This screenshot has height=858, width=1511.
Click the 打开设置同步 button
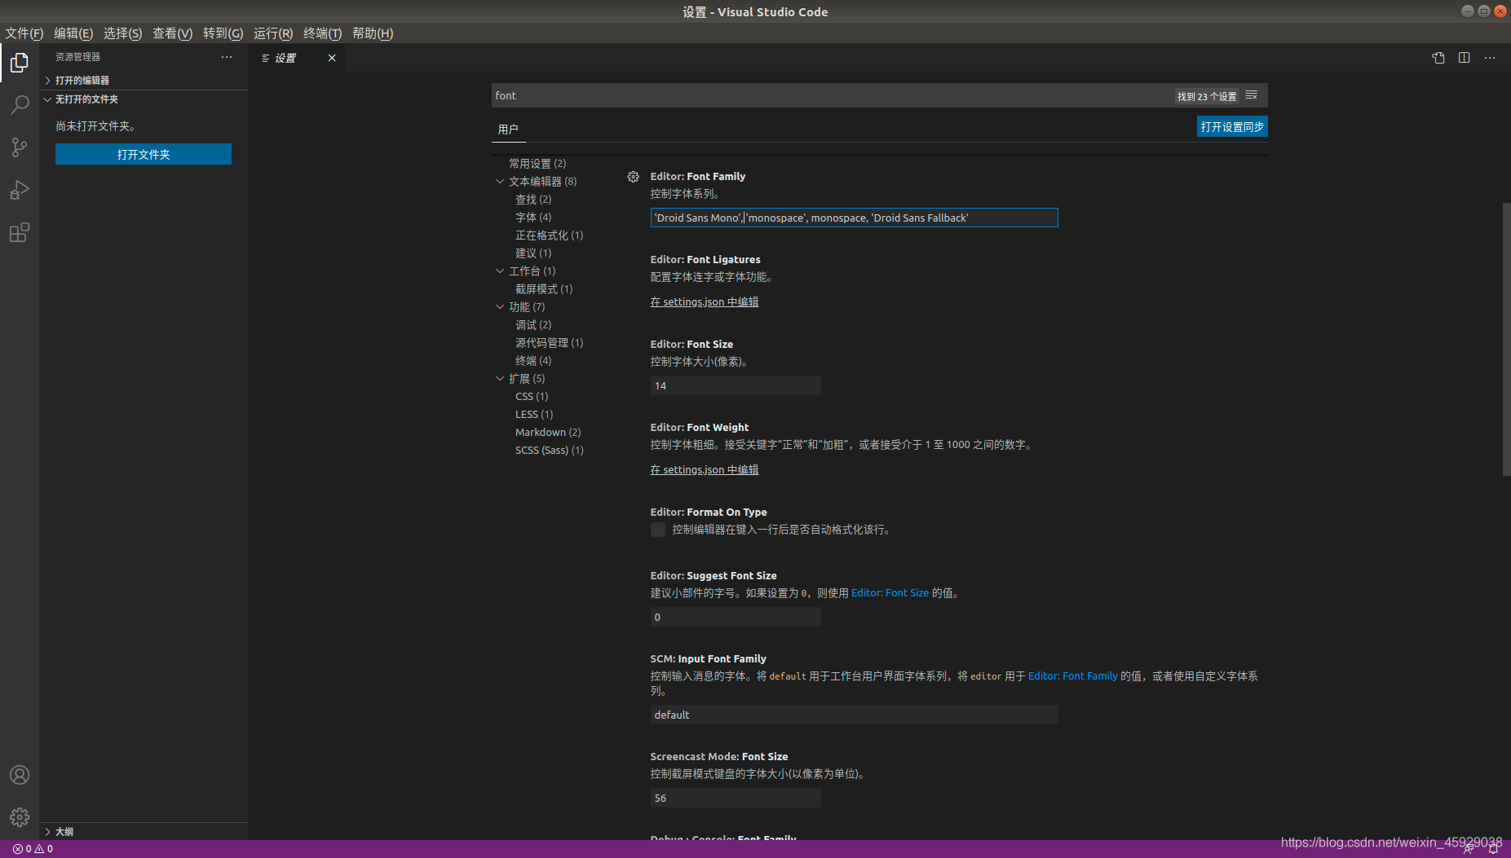tap(1232, 127)
